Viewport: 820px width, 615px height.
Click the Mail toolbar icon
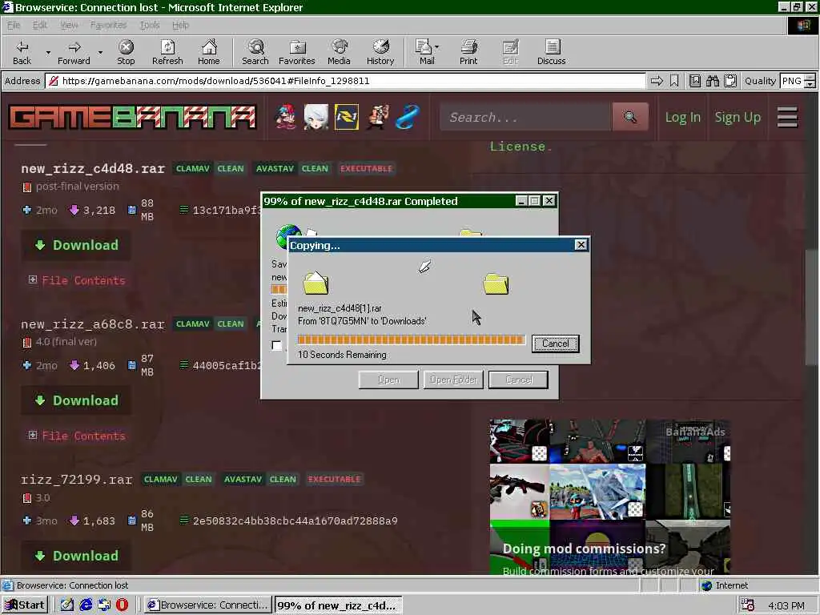pyautogui.click(x=424, y=52)
